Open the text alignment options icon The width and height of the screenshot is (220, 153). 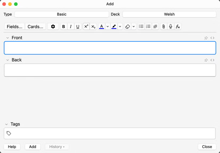click(155, 26)
